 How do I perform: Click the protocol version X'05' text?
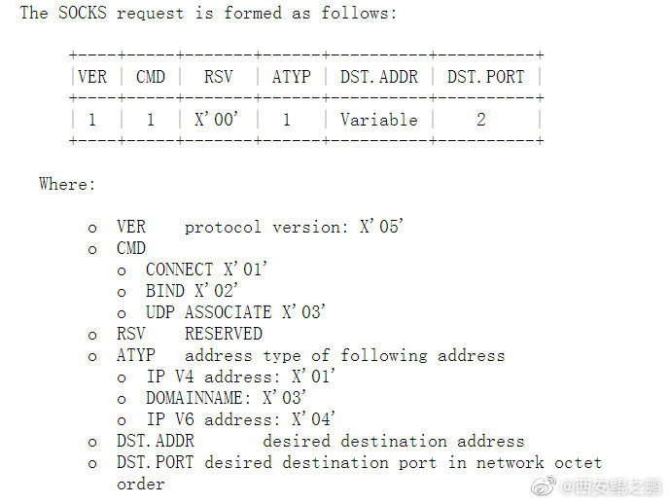(294, 227)
